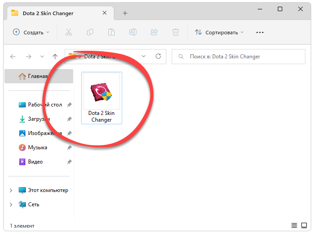Click the Copy icon in toolbar
Image resolution: width=313 pixels, height=233 pixels.
coord(90,32)
